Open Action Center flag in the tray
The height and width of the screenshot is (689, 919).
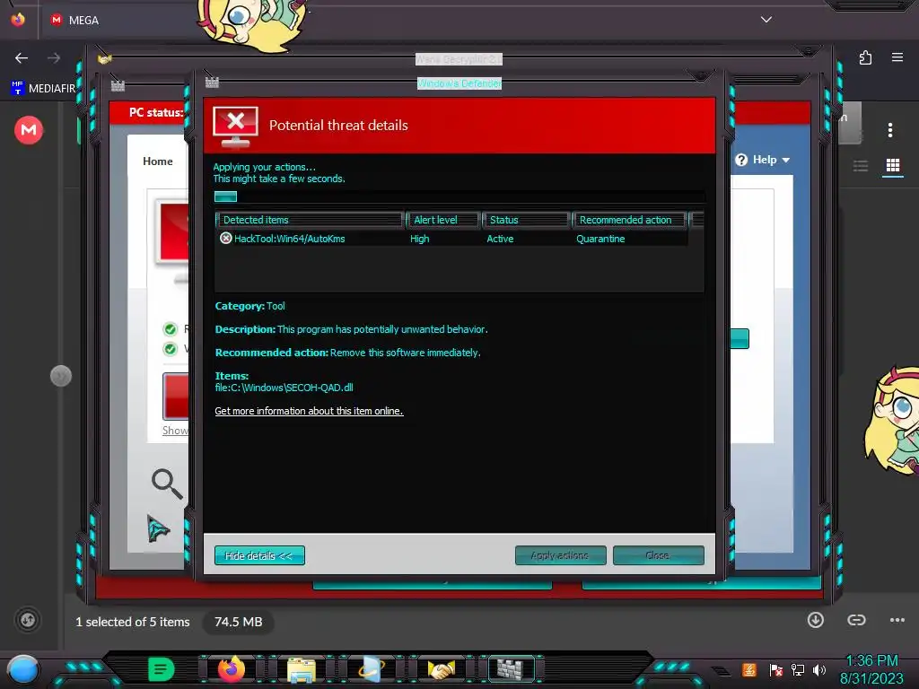(776, 669)
